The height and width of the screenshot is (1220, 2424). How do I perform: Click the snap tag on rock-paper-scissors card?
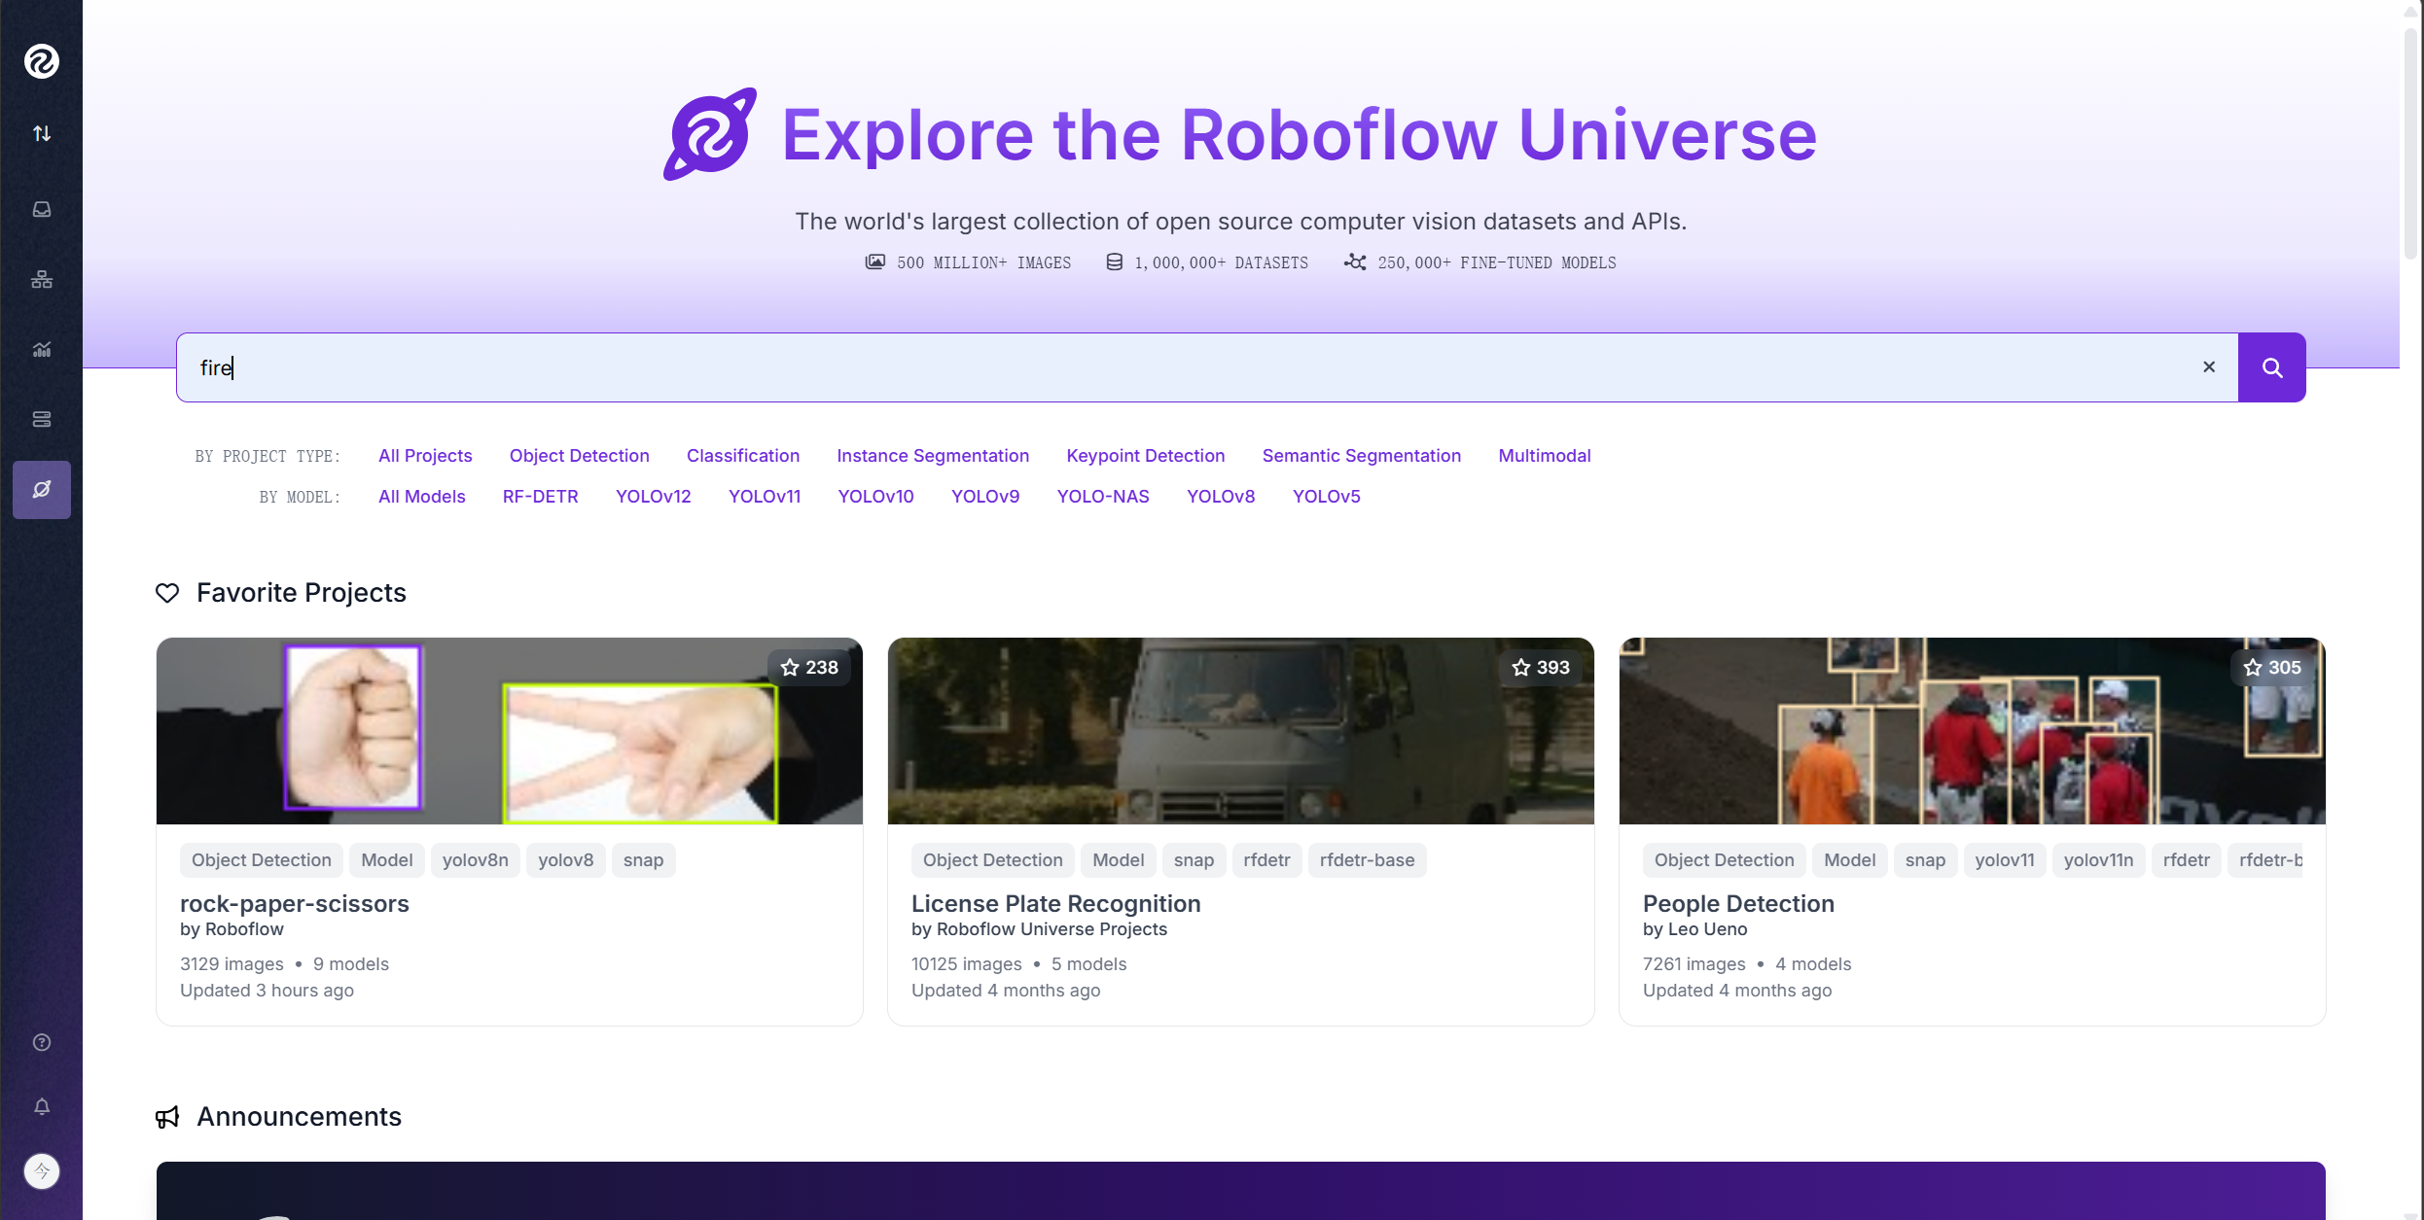[x=644, y=860]
